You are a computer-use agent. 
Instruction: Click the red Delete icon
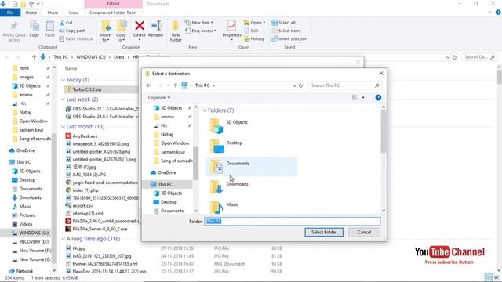(x=140, y=26)
